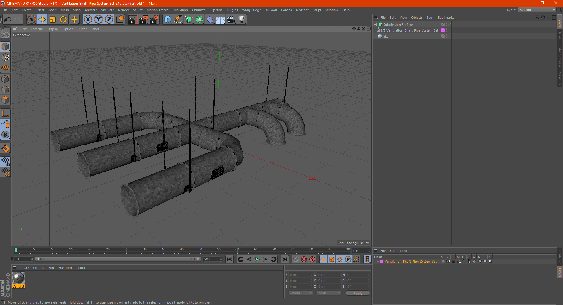Toggle Snap enable S icon

point(5,135)
